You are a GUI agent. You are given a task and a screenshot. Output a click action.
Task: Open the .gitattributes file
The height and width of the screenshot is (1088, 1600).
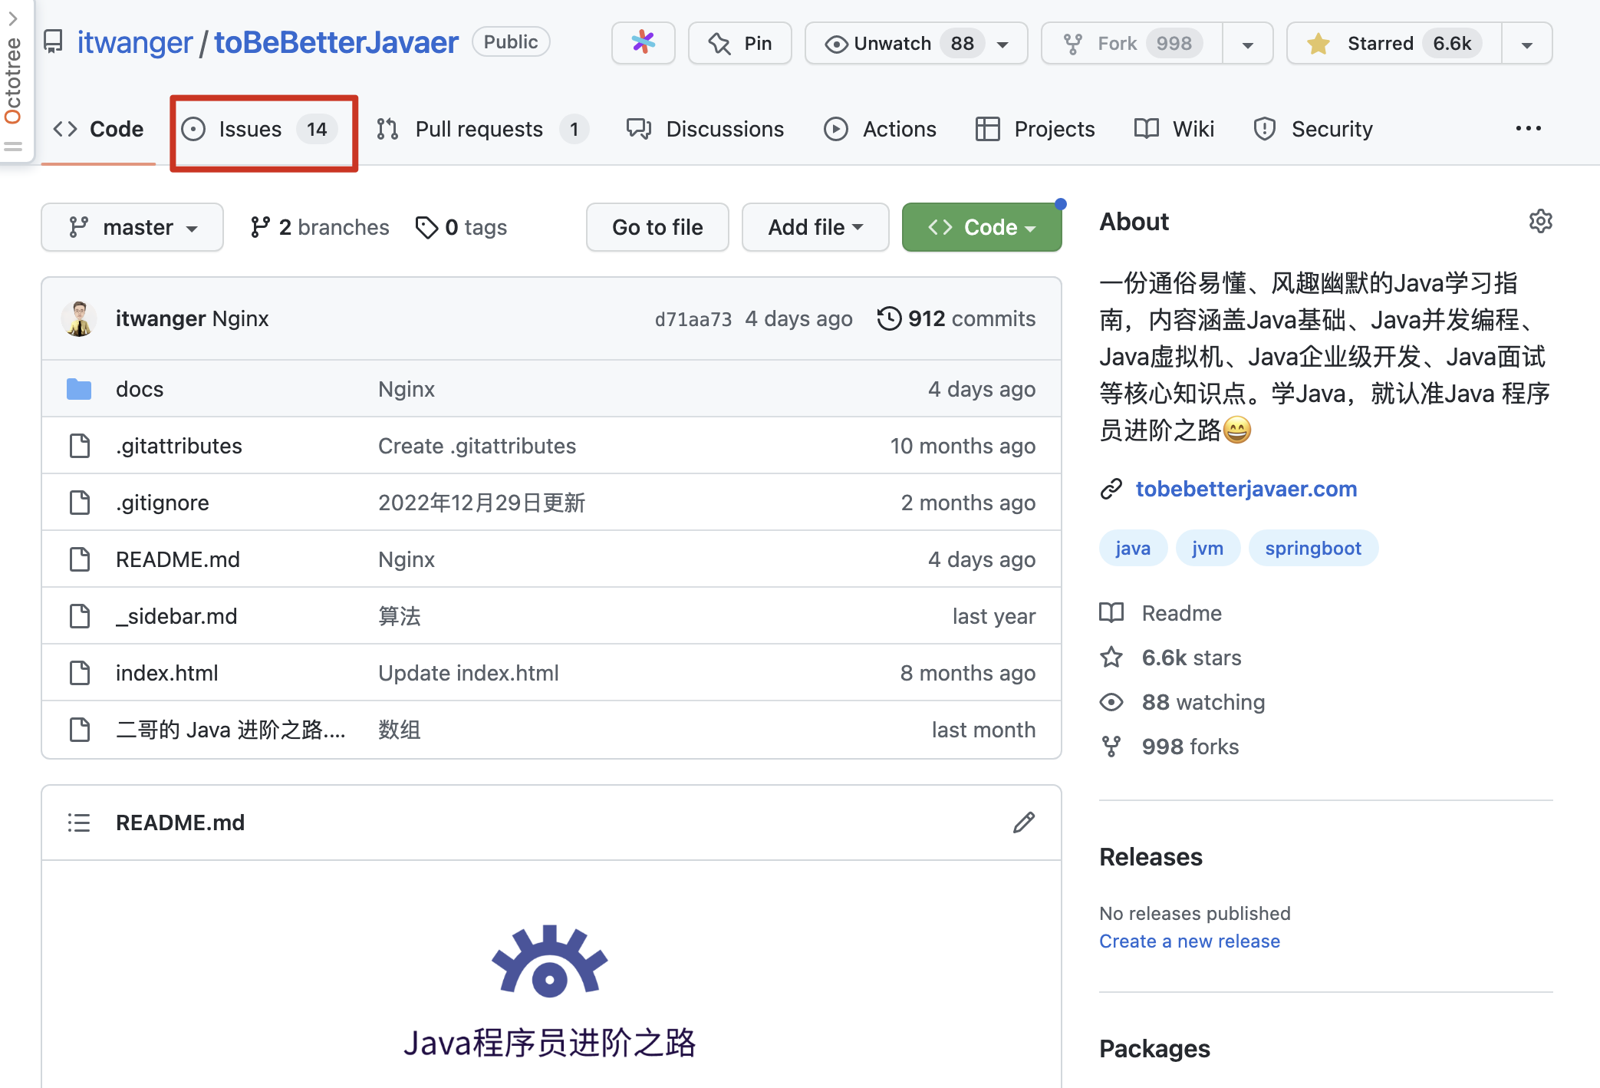tap(179, 446)
